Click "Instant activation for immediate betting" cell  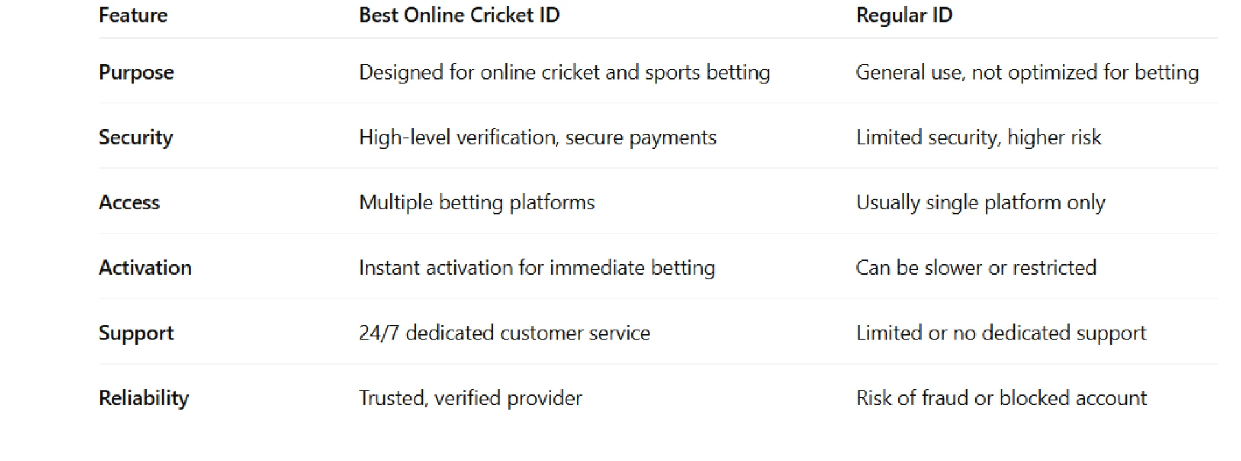(x=536, y=268)
